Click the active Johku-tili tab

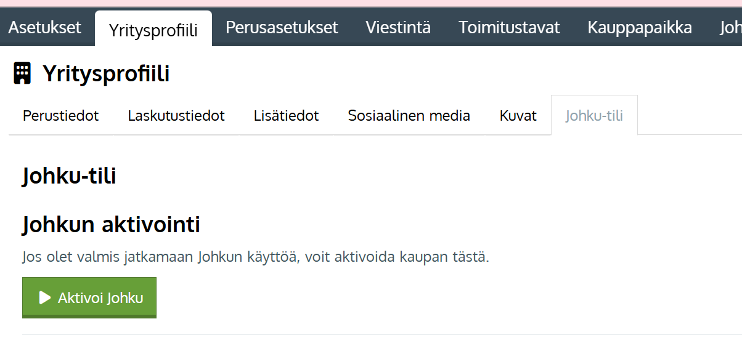[594, 116]
